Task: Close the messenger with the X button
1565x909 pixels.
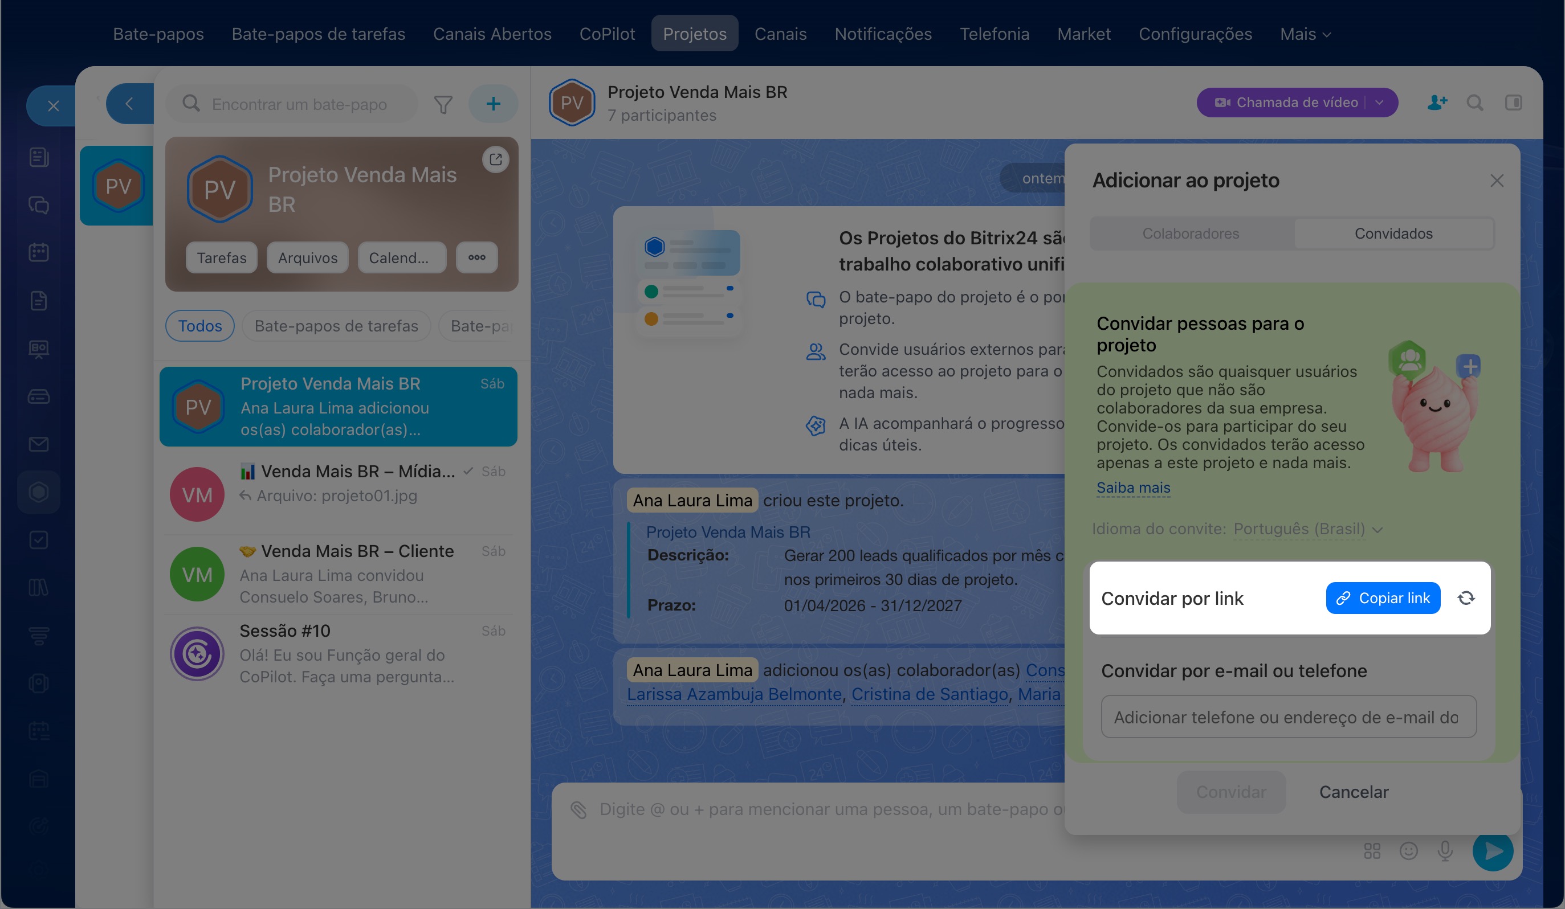Action: pyautogui.click(x=54, y=106)
